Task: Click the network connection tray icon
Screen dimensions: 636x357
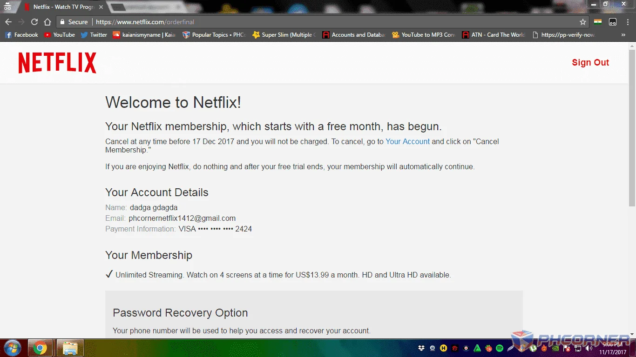Action: tap(578, 348)
